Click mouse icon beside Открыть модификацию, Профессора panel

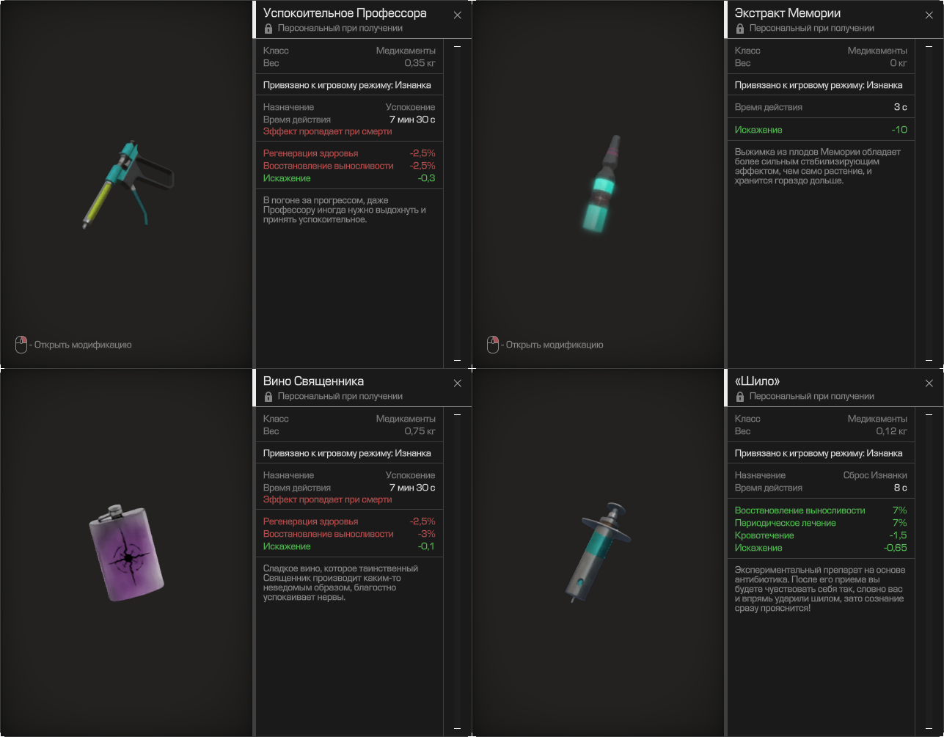point(21,344)
